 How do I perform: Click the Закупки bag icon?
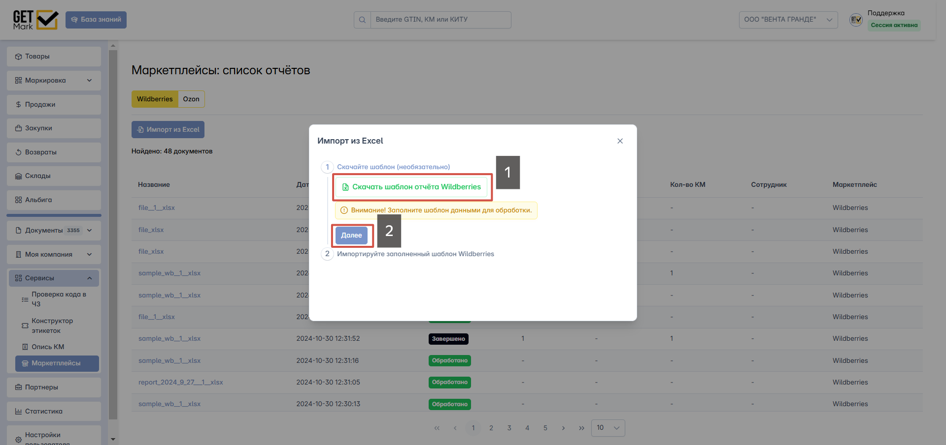[x=18, y=128]
